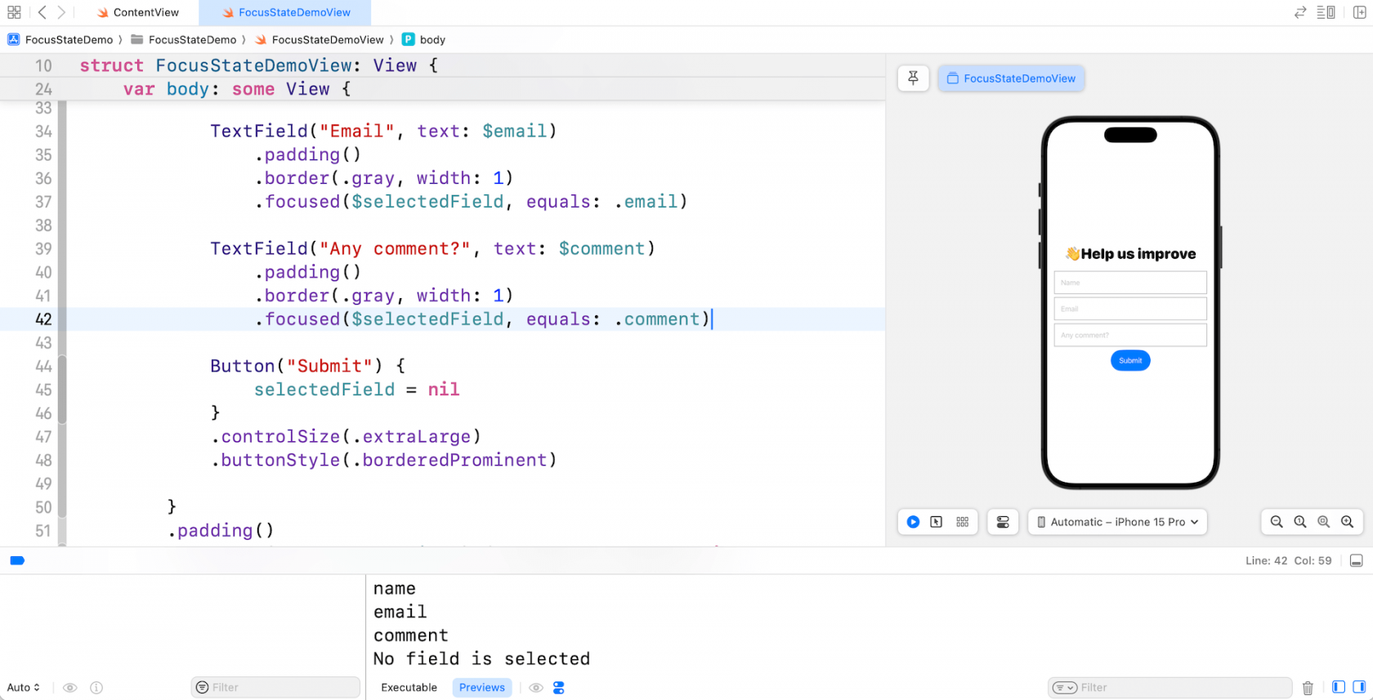Viewport: 1373px width, 700px height.
Task: Zoom the canvas to 100%
Action: coord(1299,522)
